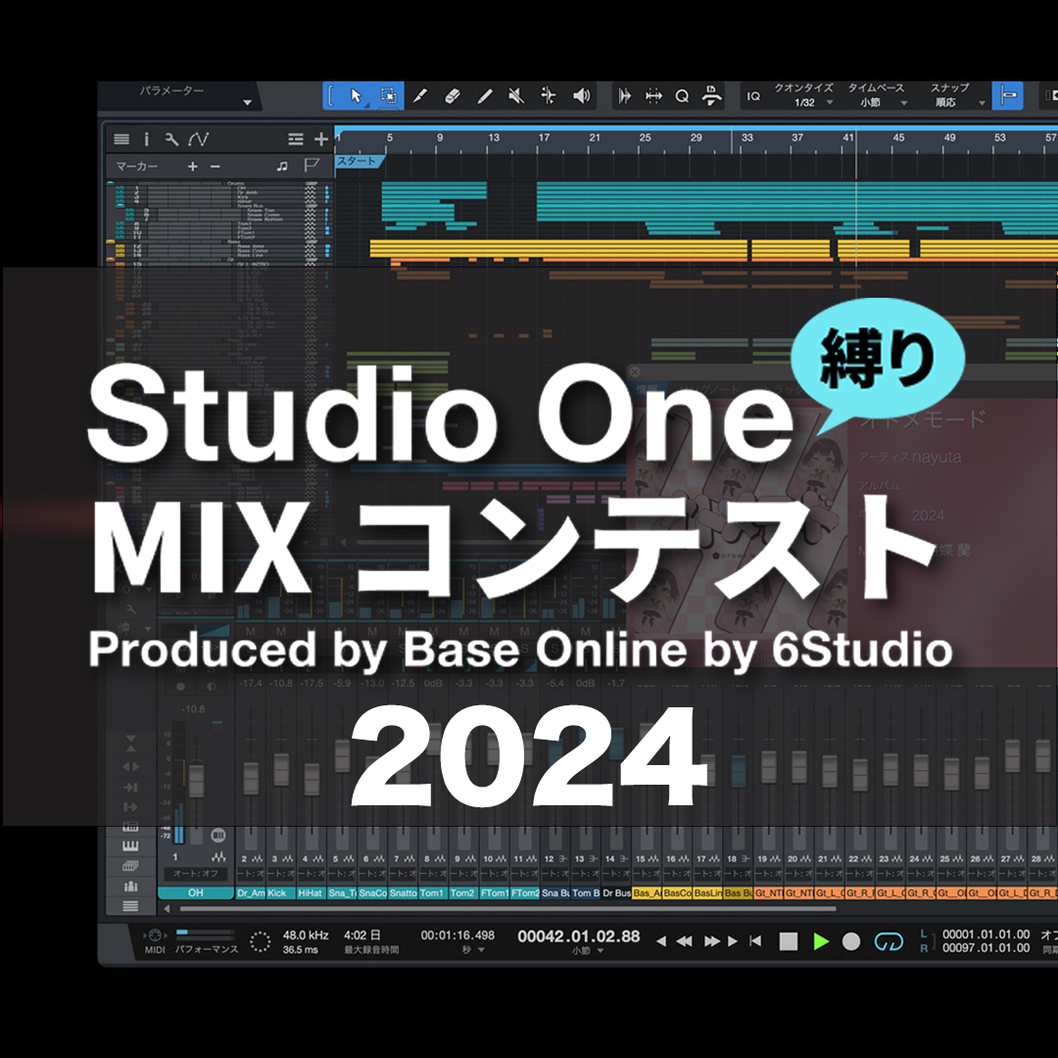1058x1058 pixels.
Task: Open the track list presets icon
Action: pos(296,139)
